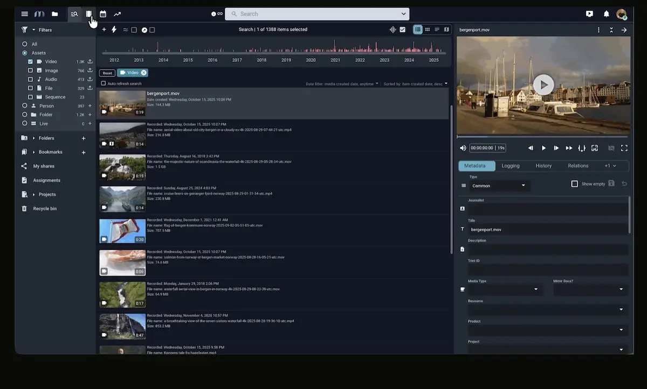
Task: Click the lightning bolt quick action icon
Action: point(114,30)
